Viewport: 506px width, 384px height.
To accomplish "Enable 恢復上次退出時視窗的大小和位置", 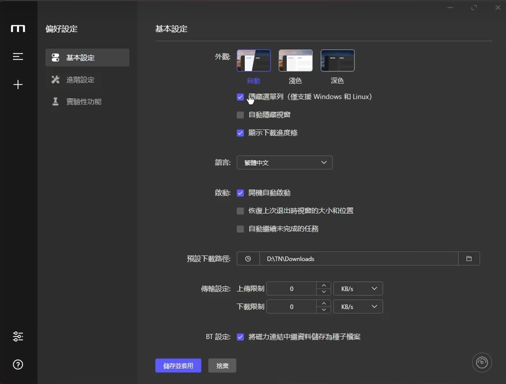I will [x=240, y=210].
